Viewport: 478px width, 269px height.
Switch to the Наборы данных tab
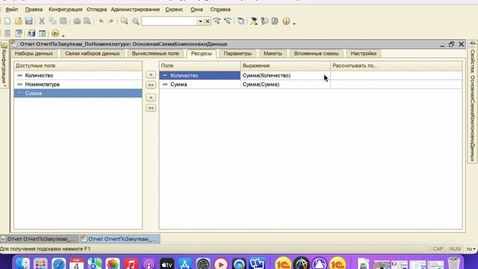(34, 53)
